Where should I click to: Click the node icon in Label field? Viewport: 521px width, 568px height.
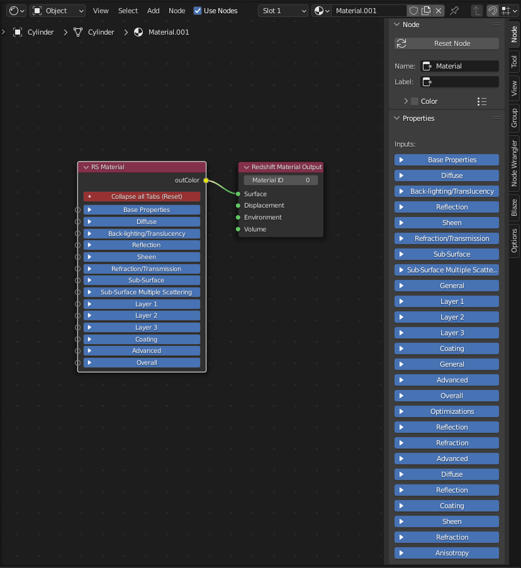pyautogui.click(x=427, y=82)
